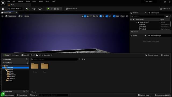This screenshot has width=172, height=97.
Task: Toggle visibility column eye in Outliner header
Action: click(x=131, y=20)
